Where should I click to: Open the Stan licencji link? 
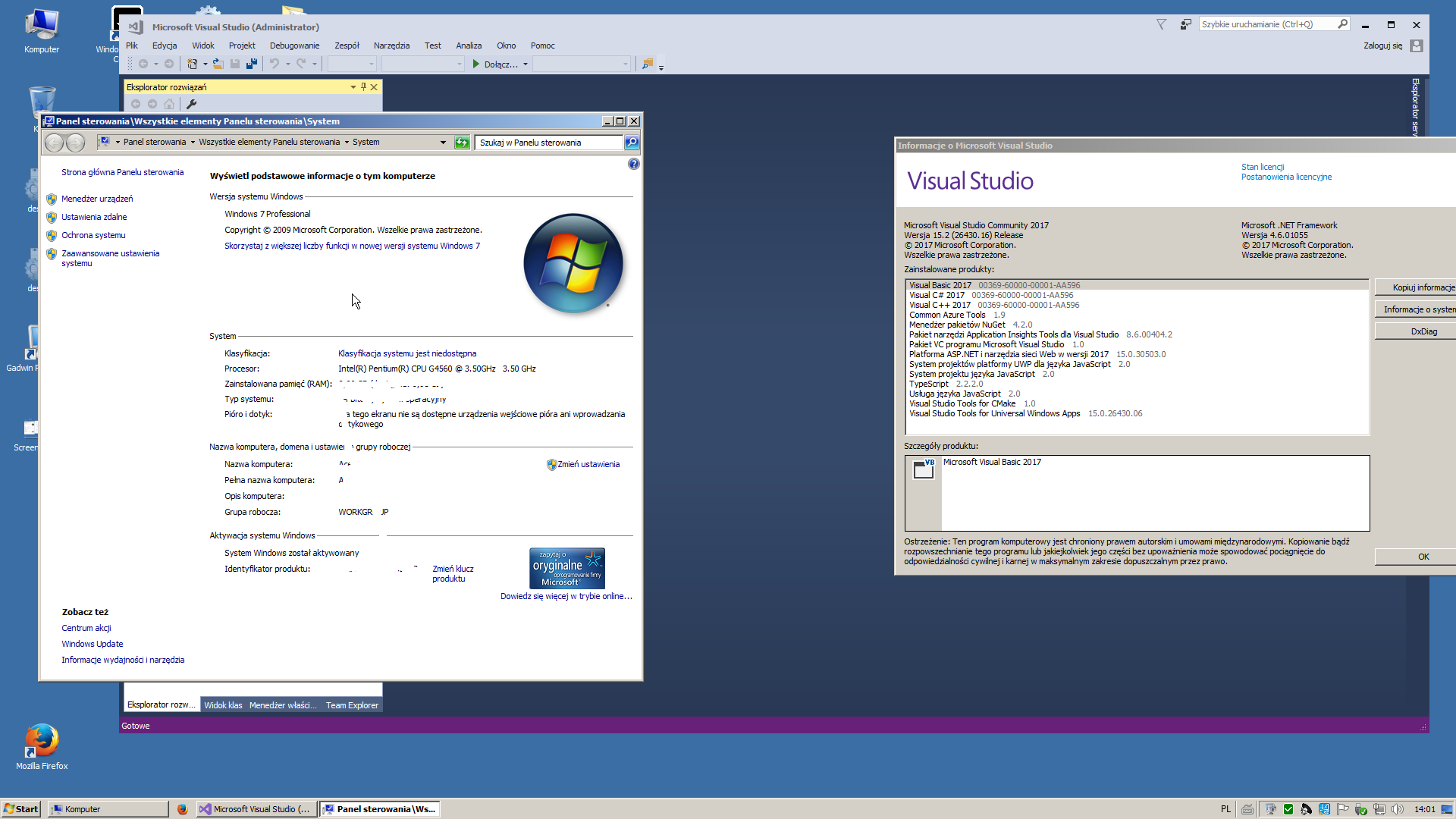tap(1263, 167)
